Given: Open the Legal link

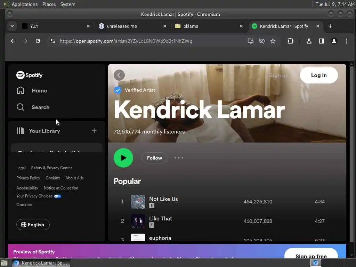Looking at the screenshot, I should point(21,168).
